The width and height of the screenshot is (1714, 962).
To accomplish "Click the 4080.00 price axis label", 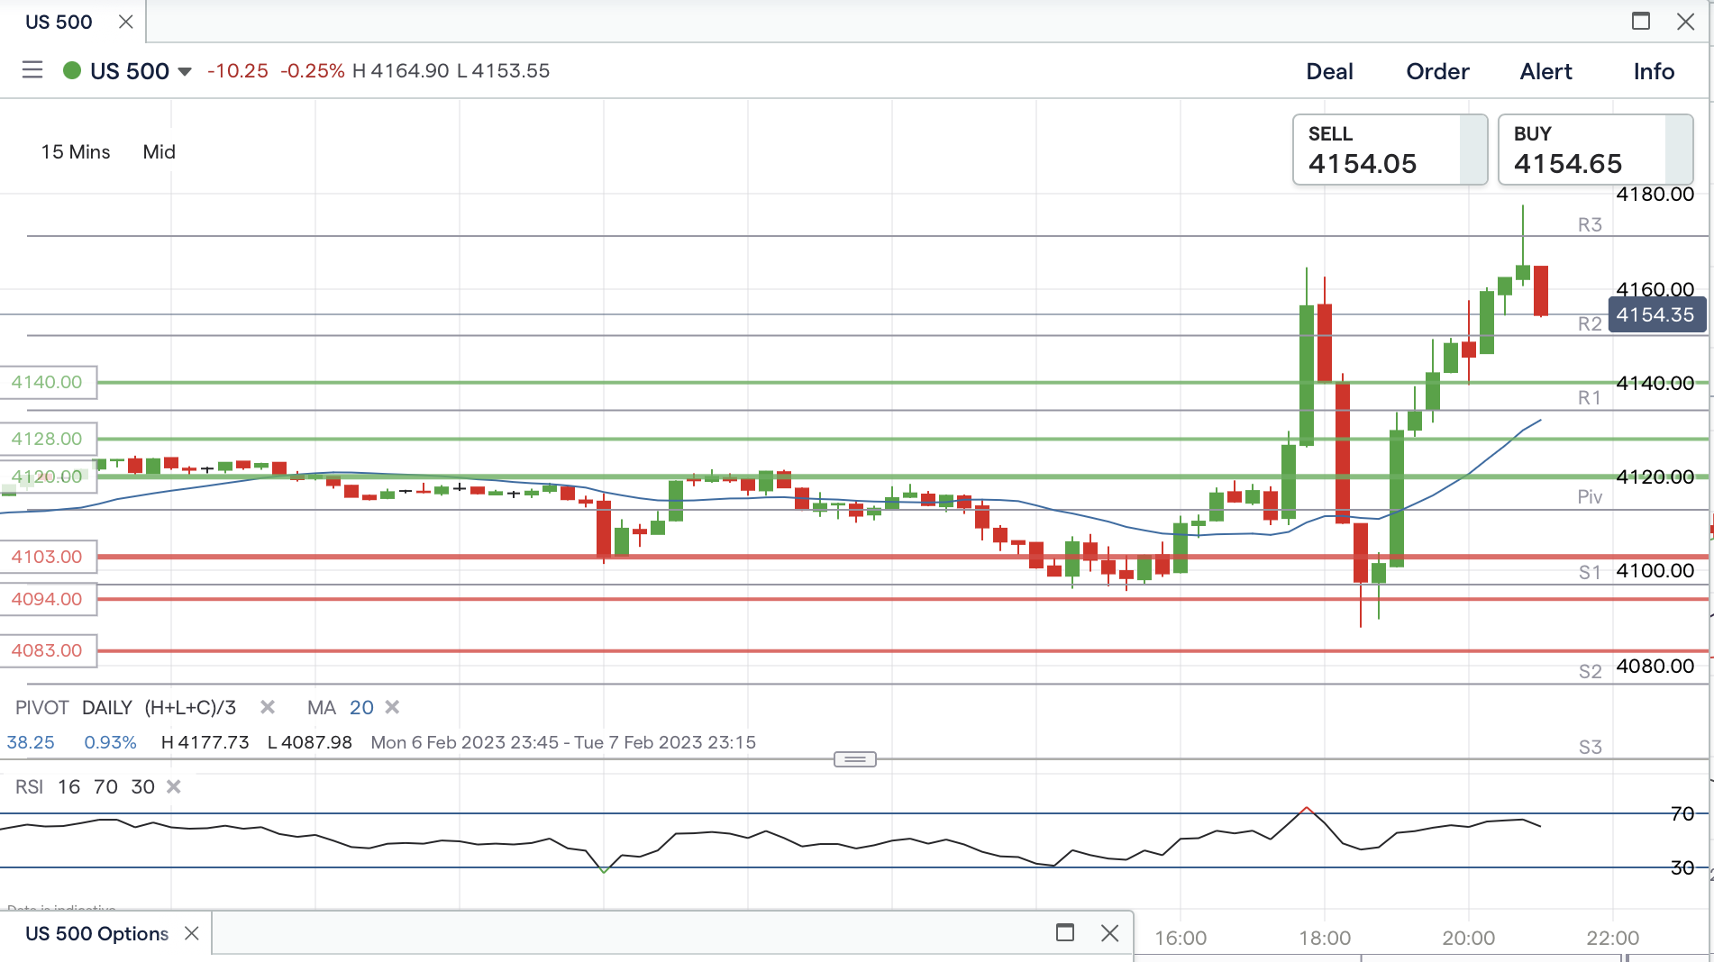I will [x=1655, y=667].
